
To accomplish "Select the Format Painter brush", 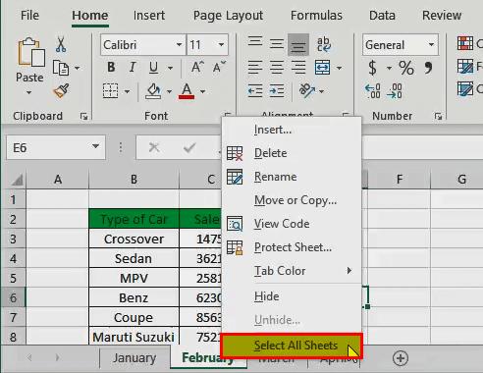I will pyautogui.click(x=61, y=91).
